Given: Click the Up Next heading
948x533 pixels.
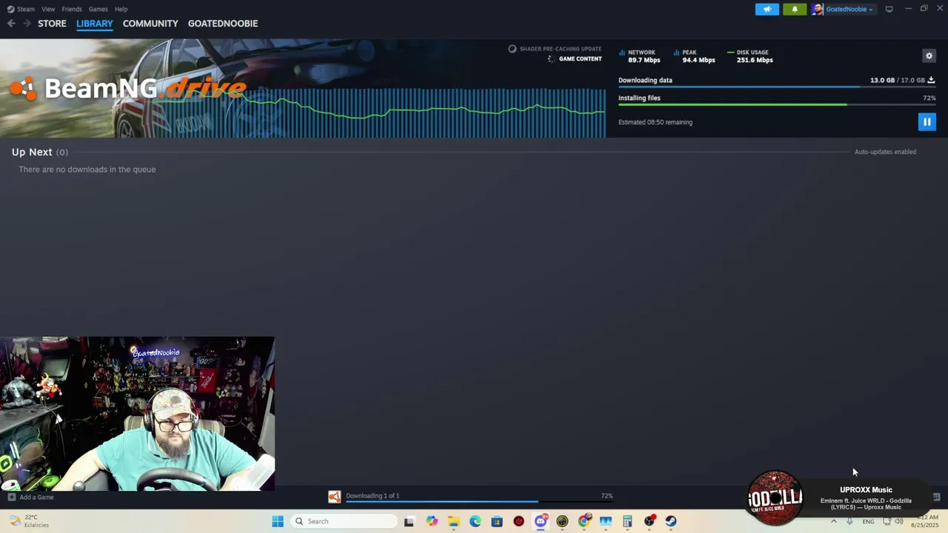Looking at the screenshot, I should [x=32, y=152].
